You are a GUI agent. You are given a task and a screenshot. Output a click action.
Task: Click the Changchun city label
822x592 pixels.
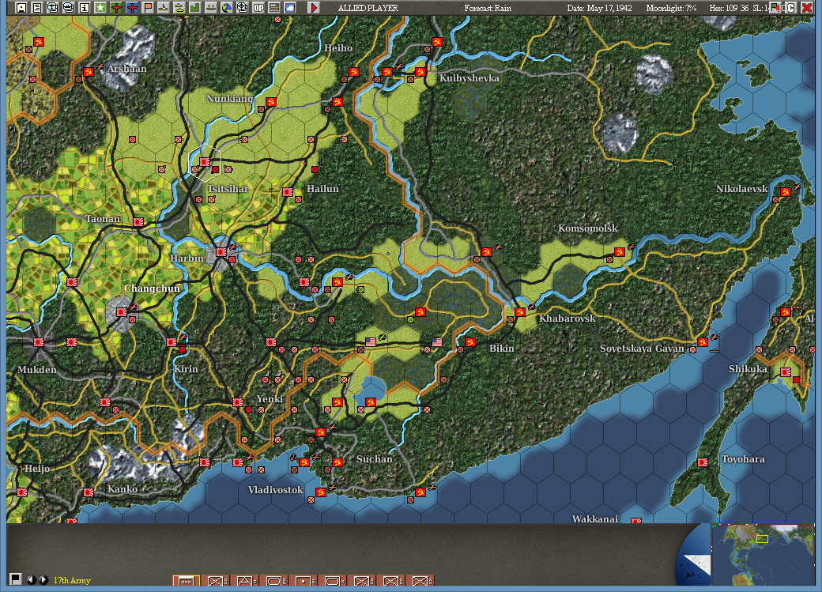pos(152,288)
